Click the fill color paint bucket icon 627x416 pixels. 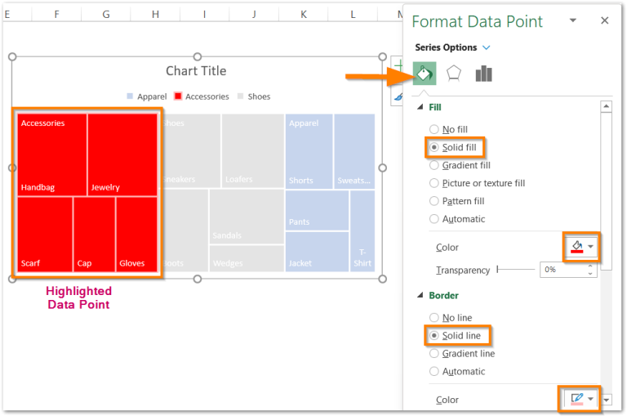tap(576, 246)
